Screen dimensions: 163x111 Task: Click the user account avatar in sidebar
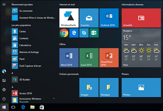point(4,71)
